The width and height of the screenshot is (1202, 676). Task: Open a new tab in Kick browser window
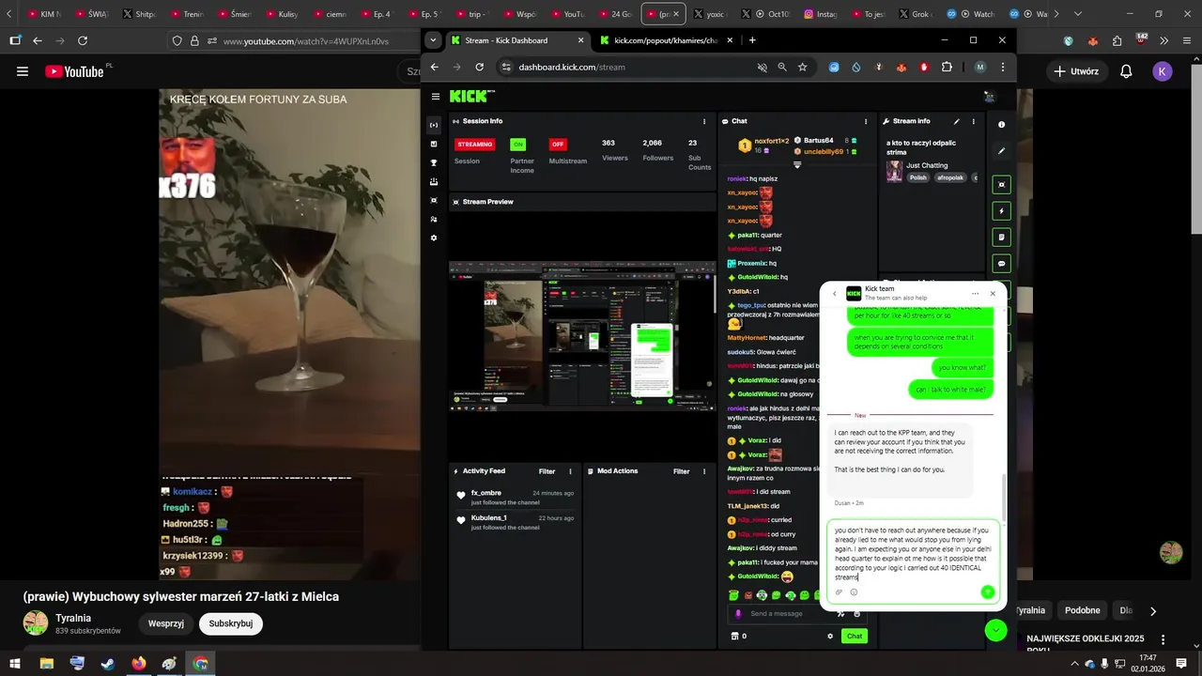point(752,40)
